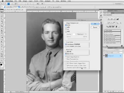Toggle Show Transform Controls checkbox
Viewport: 124px width, 93px height.
[x=21, y=7]
